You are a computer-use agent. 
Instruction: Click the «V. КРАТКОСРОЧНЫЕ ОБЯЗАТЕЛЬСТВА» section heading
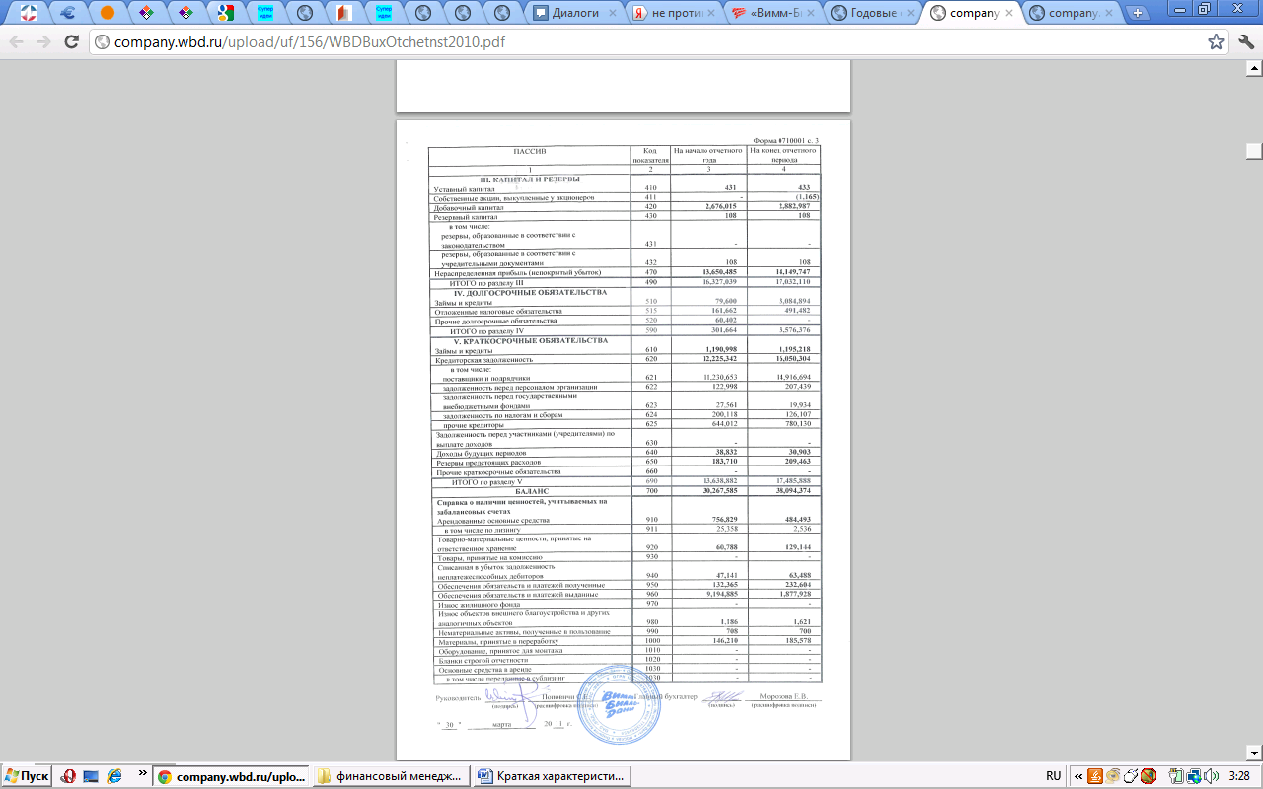click(x=530, y=340)
